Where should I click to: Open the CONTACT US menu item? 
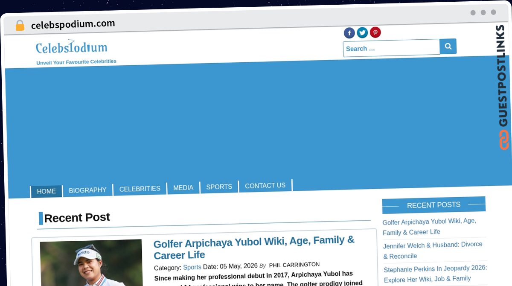265,186
